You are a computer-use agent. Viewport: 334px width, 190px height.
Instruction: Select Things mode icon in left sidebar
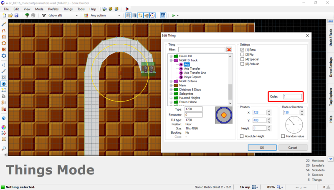click(x=4, y=84)
